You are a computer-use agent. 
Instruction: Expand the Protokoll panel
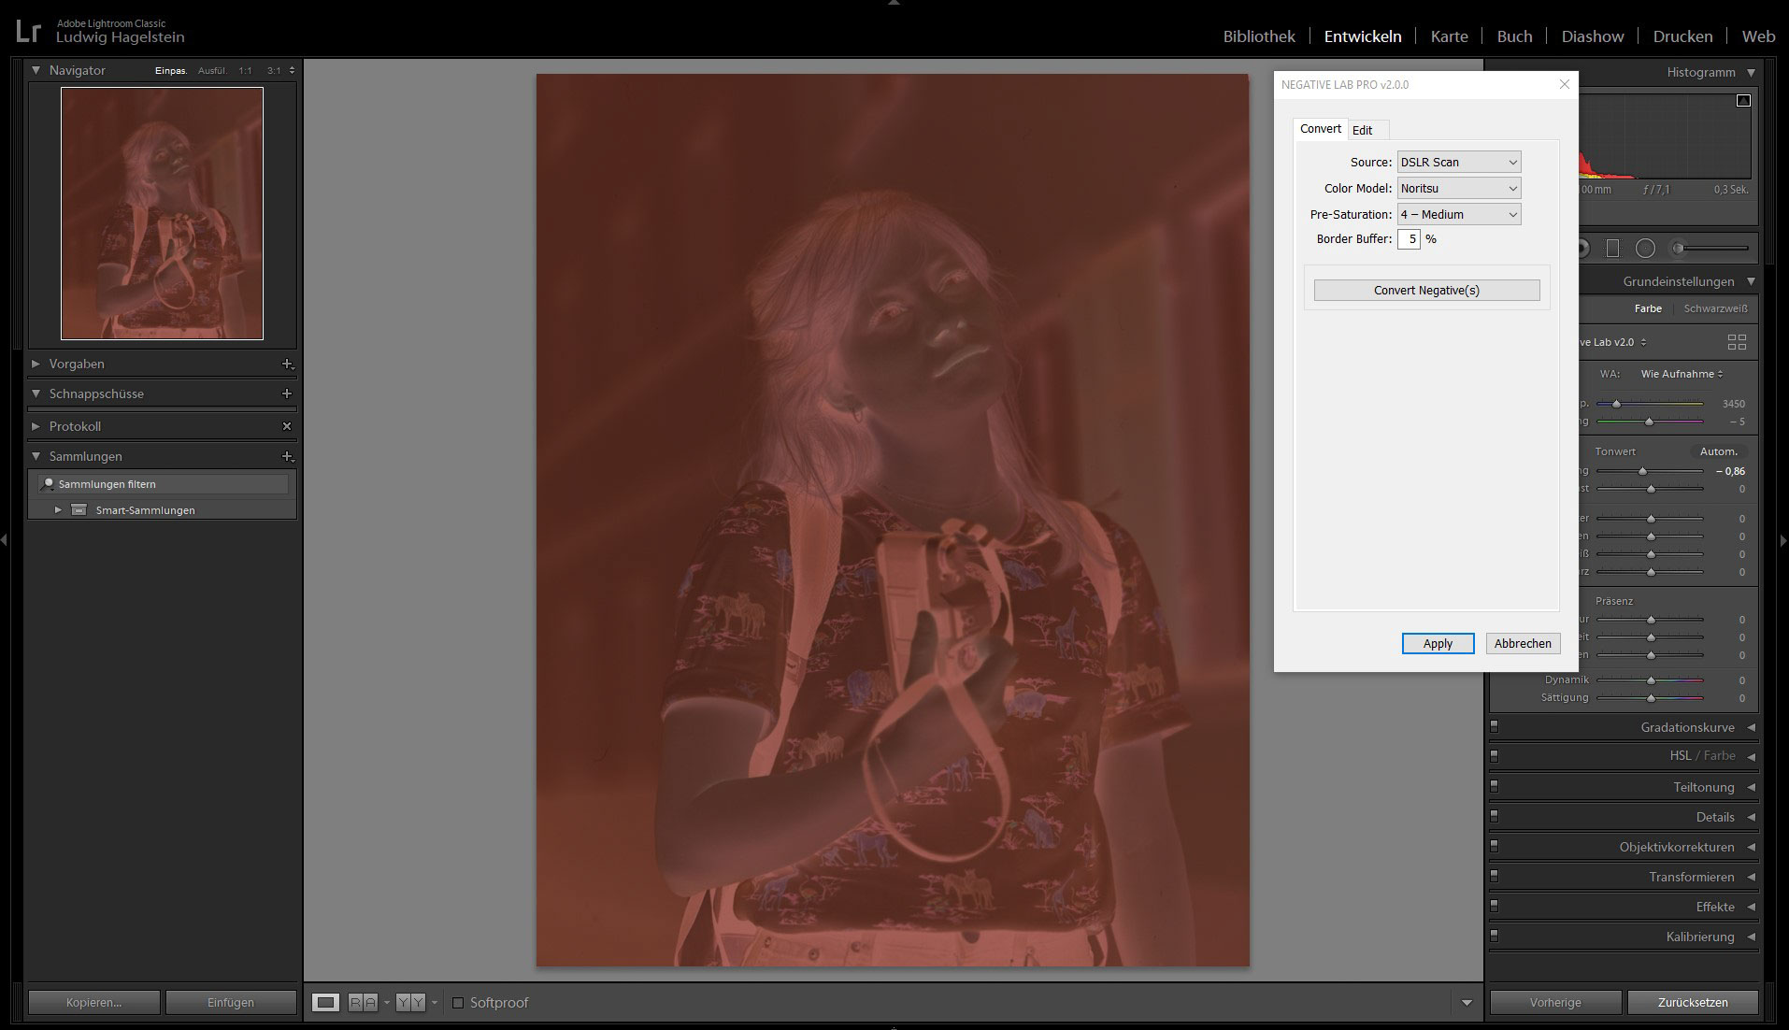click(36, 426)
